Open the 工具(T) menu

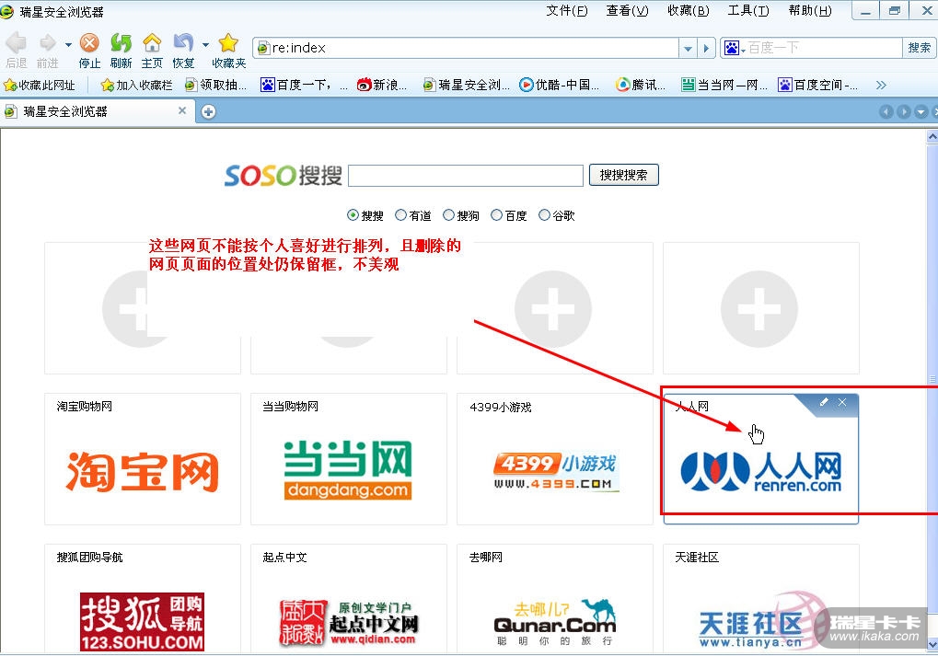748,11
